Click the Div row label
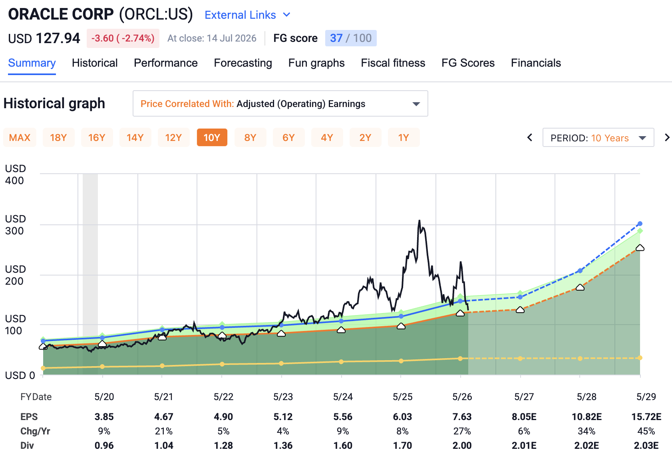 click(x=27, y=446)
